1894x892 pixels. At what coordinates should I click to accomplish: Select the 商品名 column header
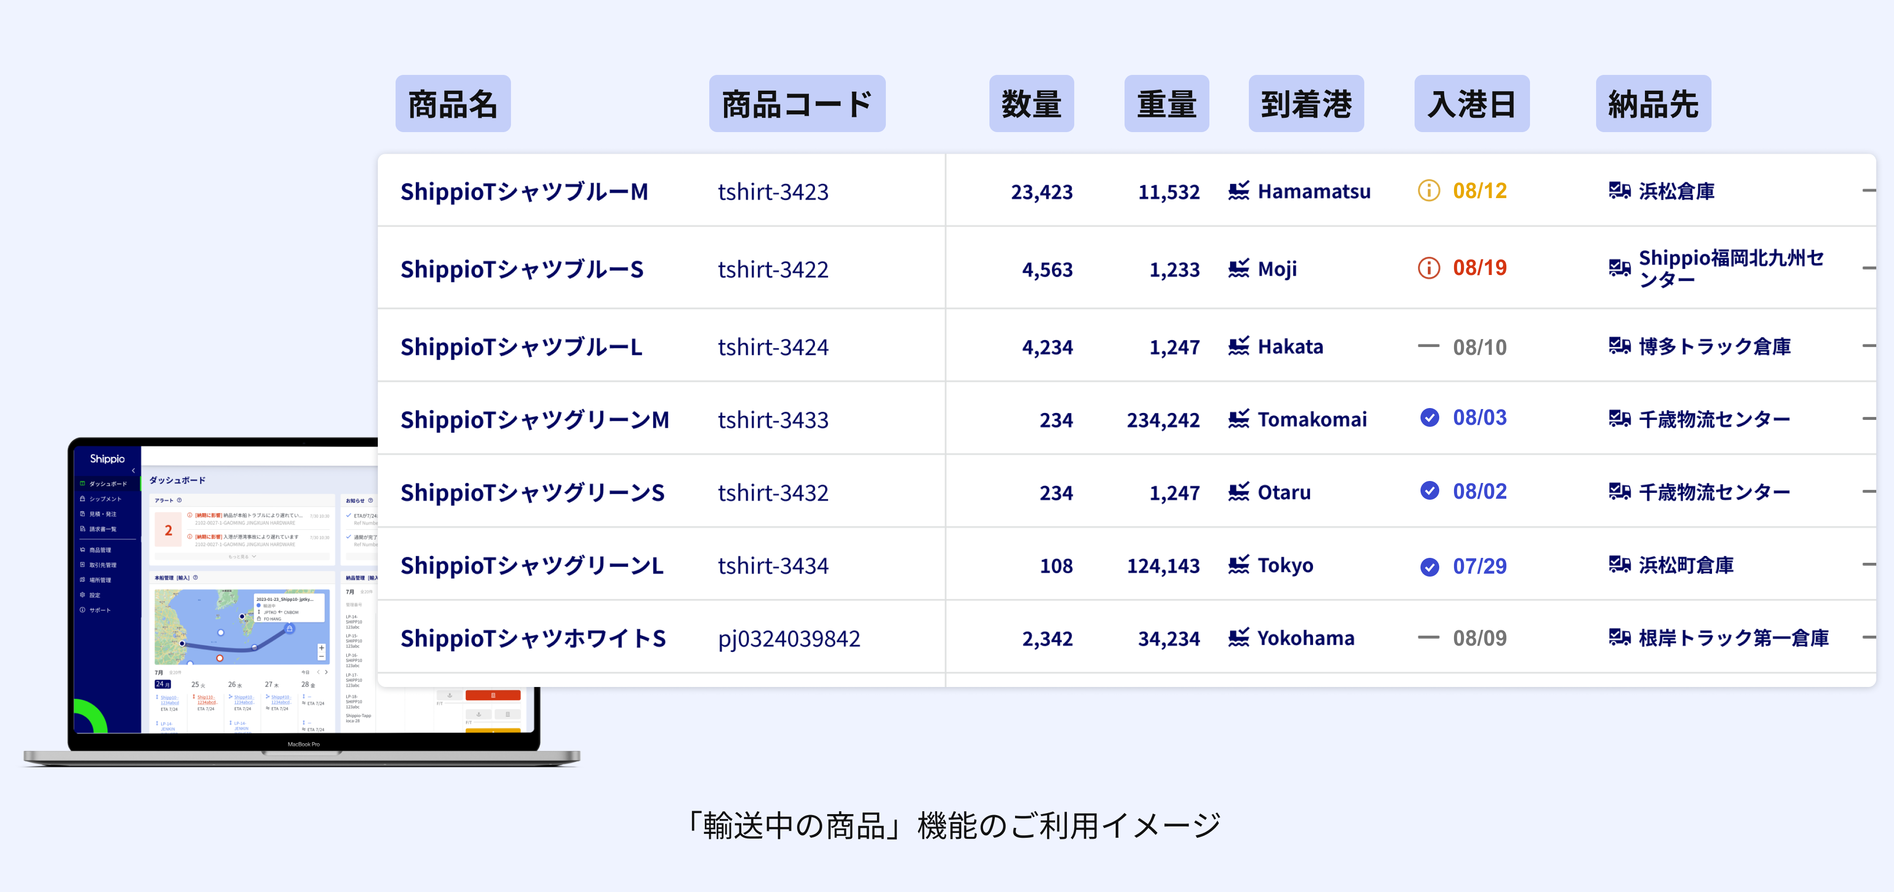pyautogui.click(x=453, y=103)
